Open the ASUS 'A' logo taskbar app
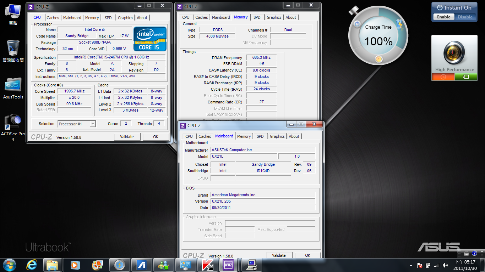This screenshot has width=485, height=272. (142, 265)
